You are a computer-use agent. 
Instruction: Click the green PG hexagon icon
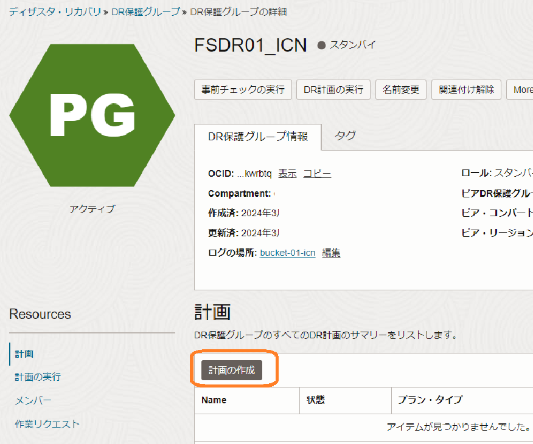coord(92,115)
